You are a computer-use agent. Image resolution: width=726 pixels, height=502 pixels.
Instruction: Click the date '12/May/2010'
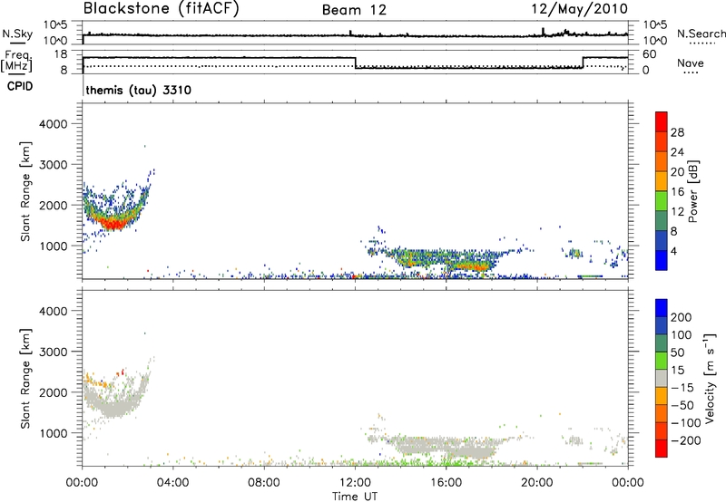[579, 9]
